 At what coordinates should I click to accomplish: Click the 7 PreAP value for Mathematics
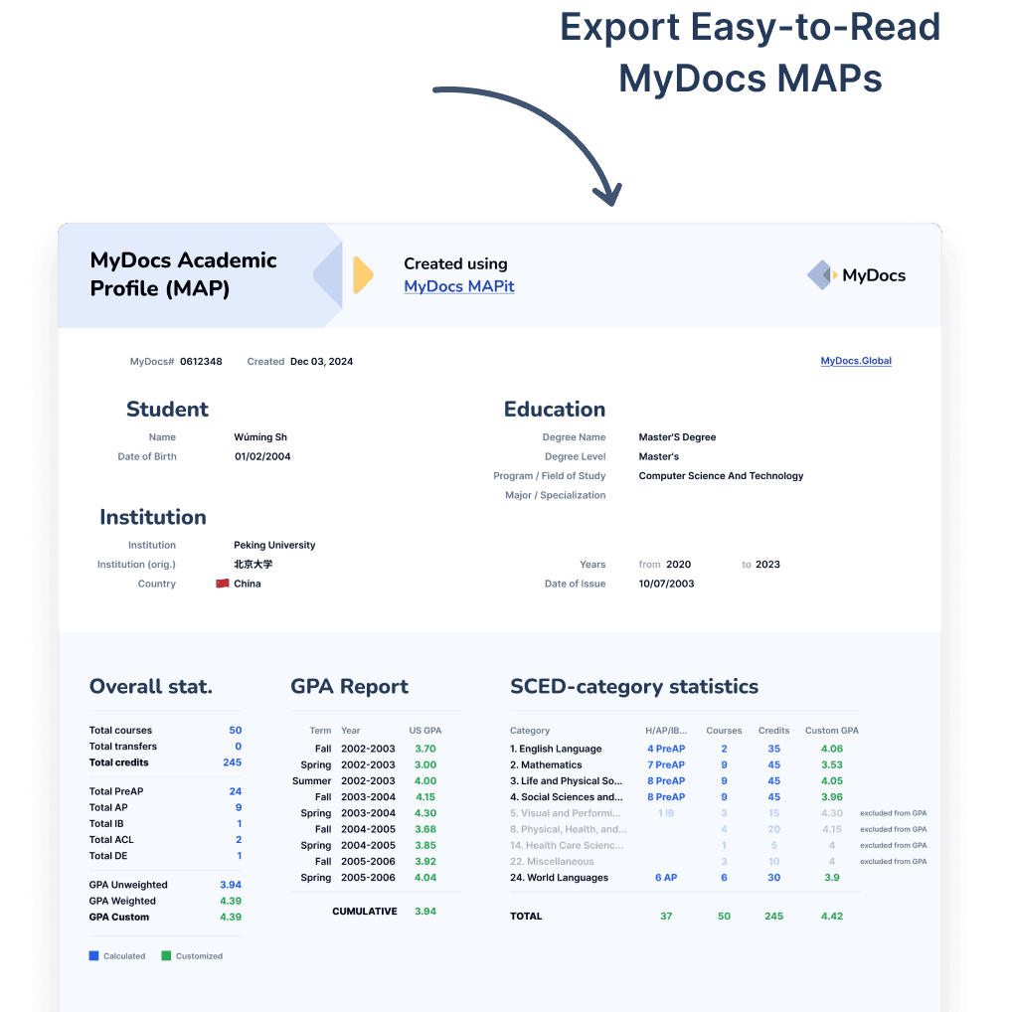[x=666, y=764]
